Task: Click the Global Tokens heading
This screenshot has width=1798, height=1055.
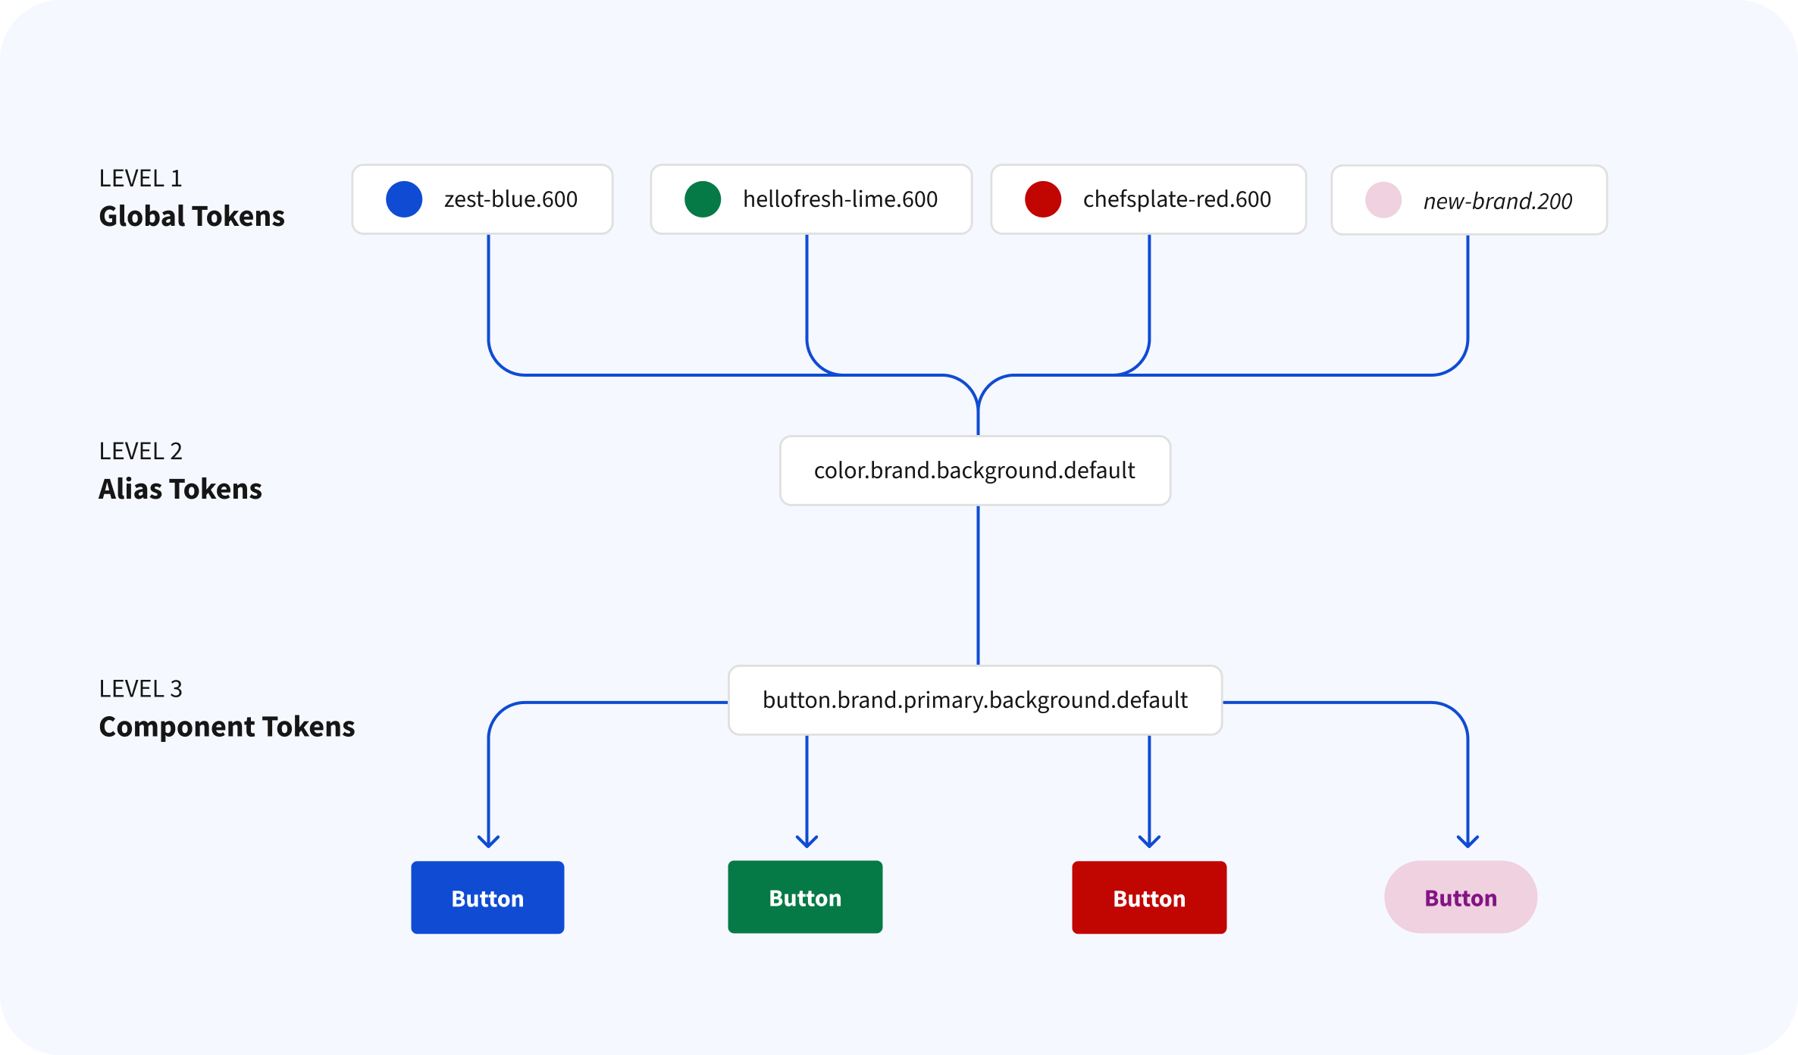Action: [192, 217]
